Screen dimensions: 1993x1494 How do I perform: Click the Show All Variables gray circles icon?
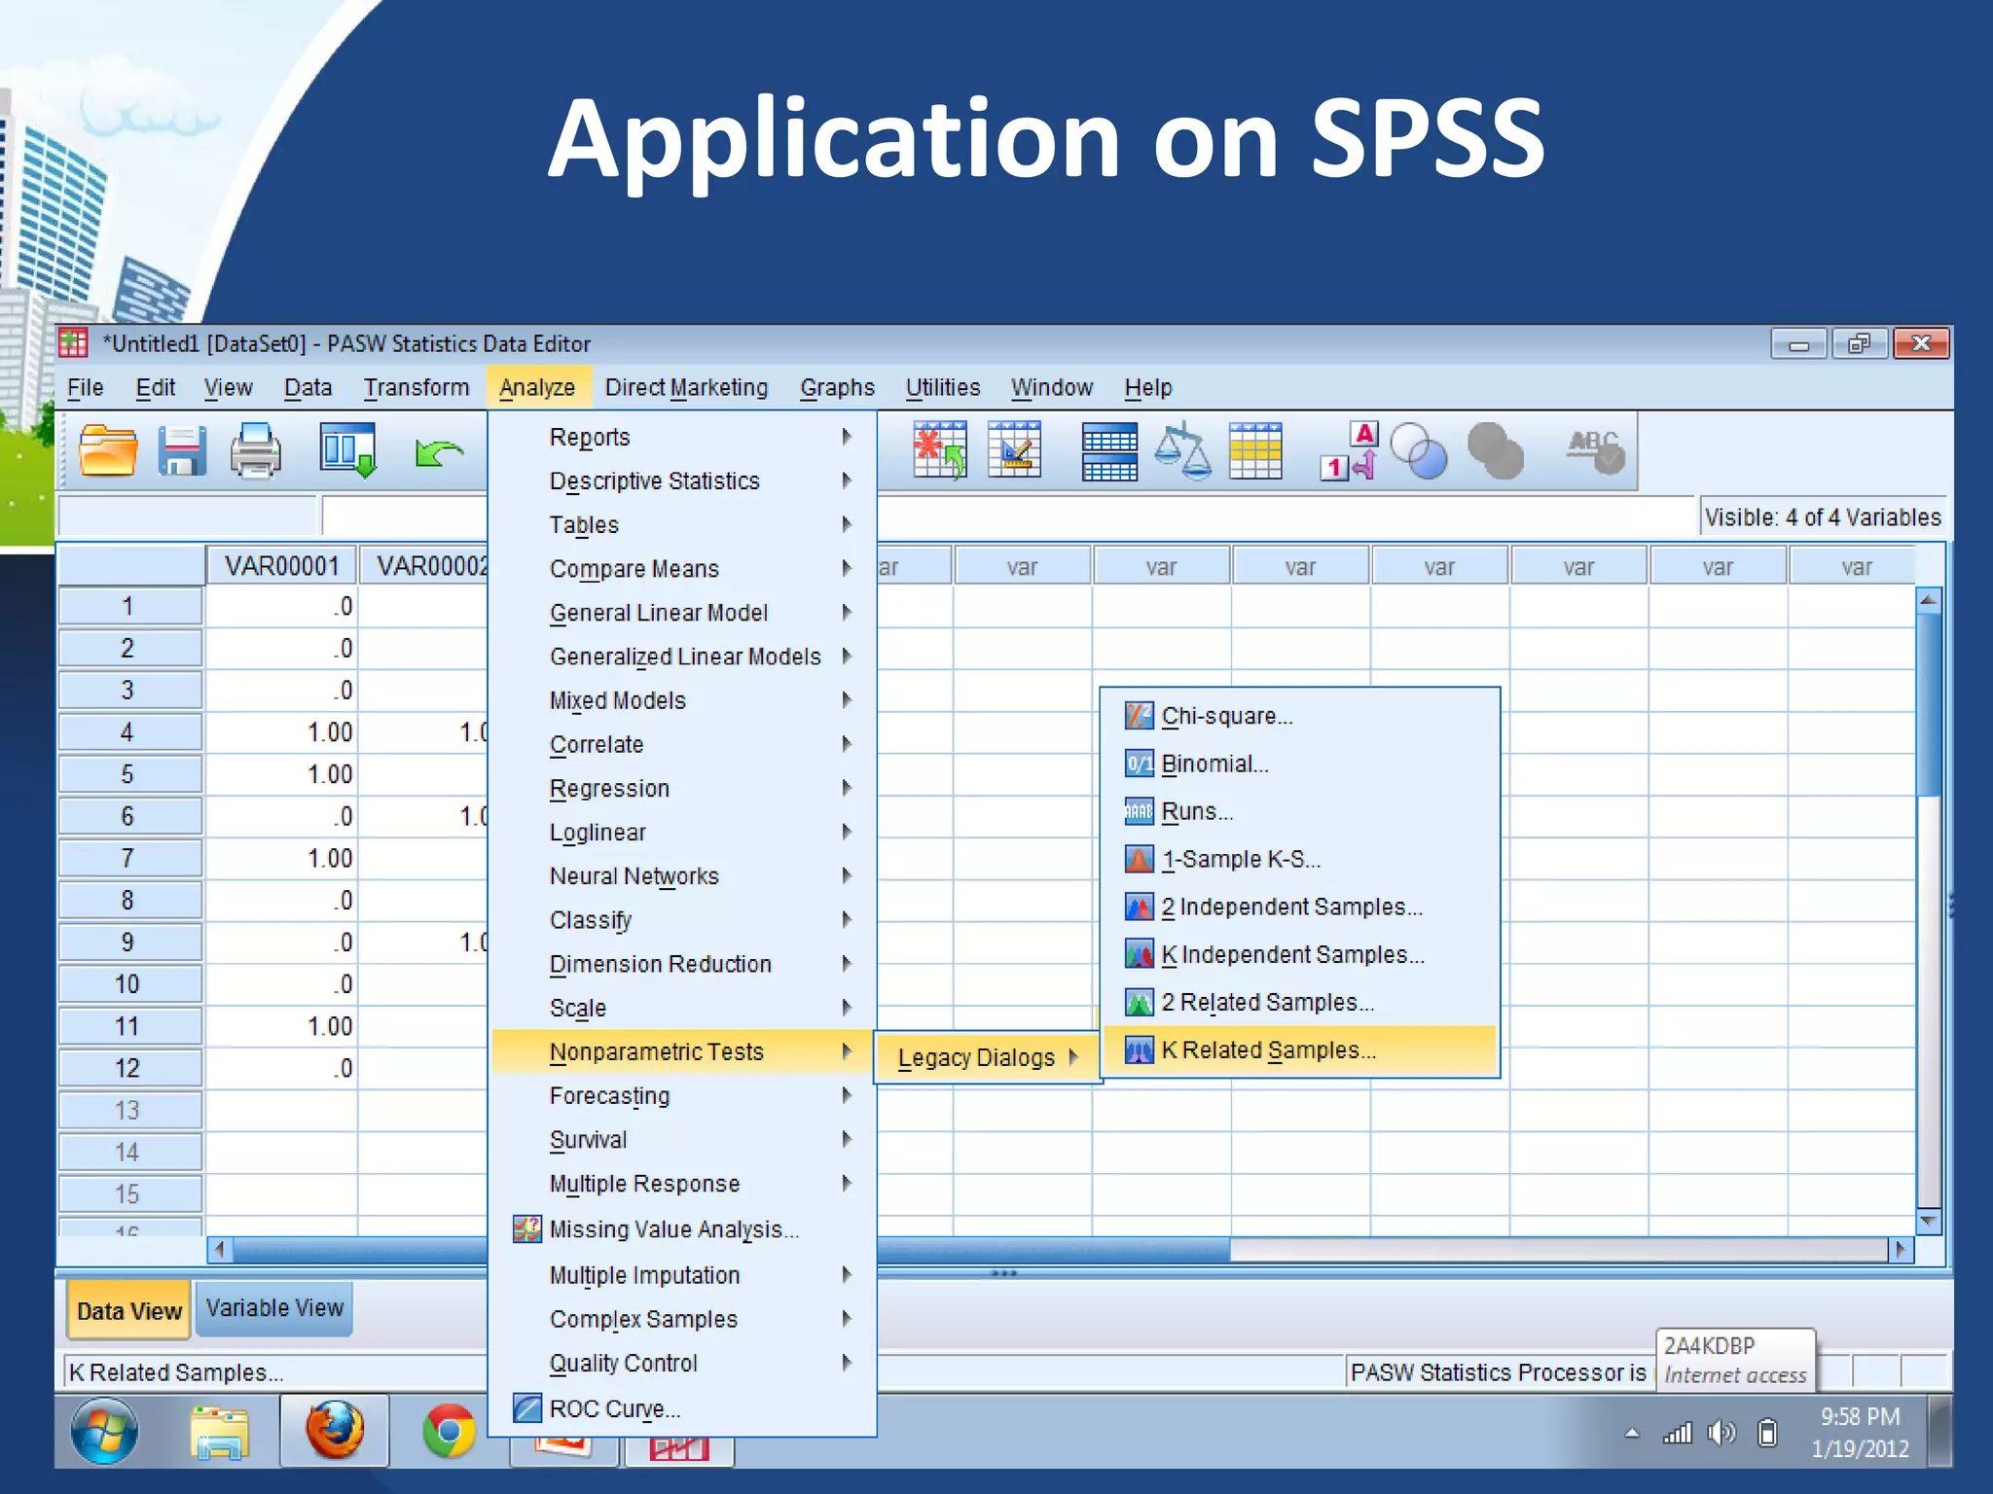[x=1495, y=450]
